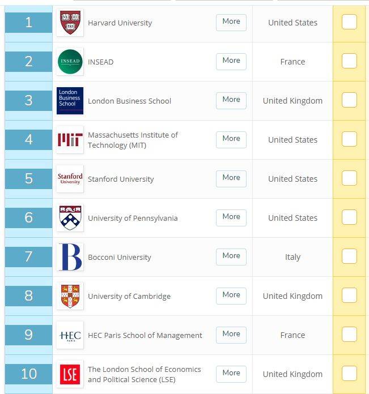Viewport: 369px width, 394px height.
Task: Show More info for HEC Paris
Action: click(231, 335)
